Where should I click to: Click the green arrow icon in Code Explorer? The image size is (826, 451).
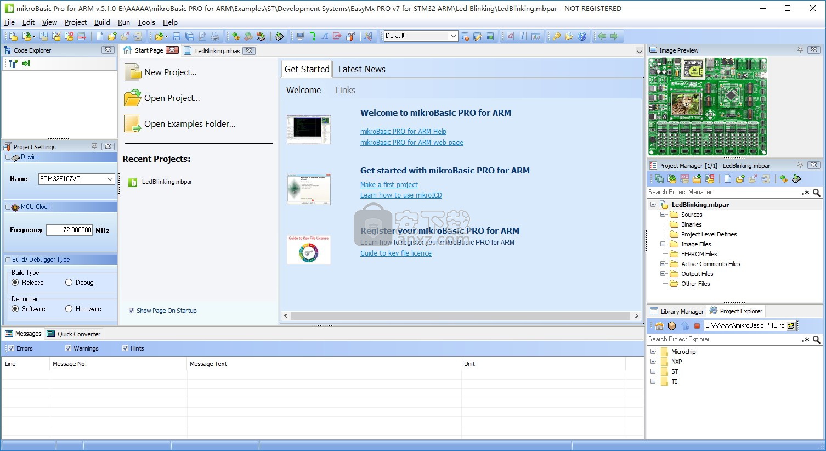click(x=26, y=64)
